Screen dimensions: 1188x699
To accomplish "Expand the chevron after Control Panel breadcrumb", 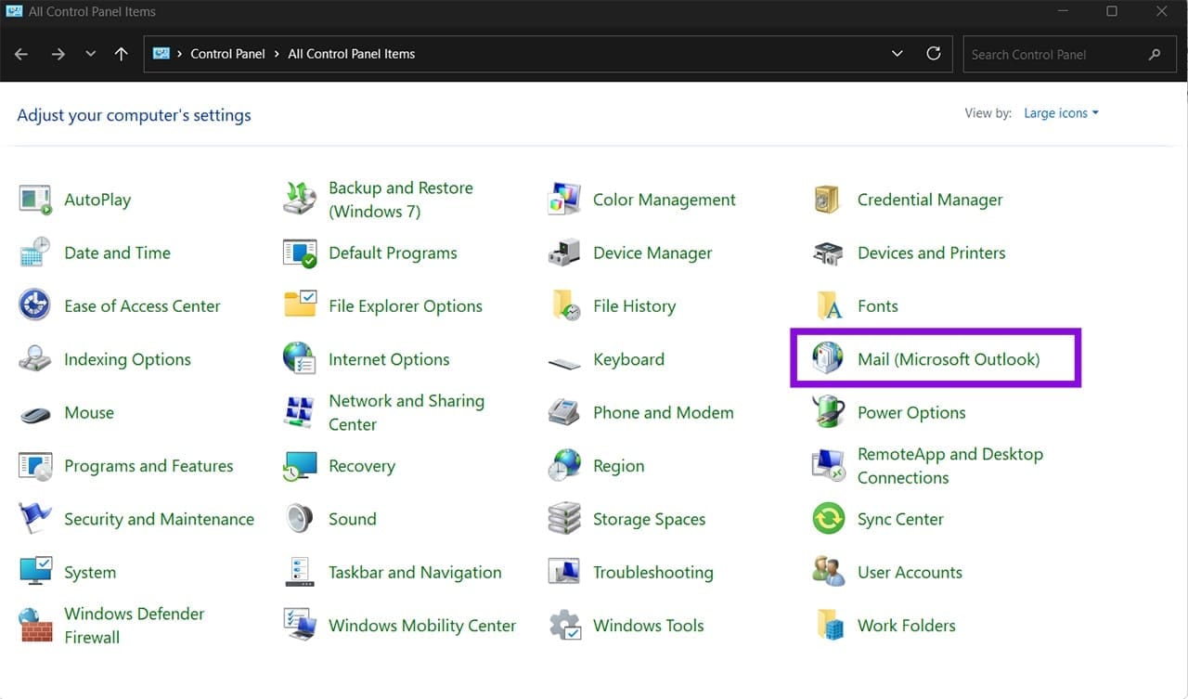I will pyautogui.click(x=277, y=54).
